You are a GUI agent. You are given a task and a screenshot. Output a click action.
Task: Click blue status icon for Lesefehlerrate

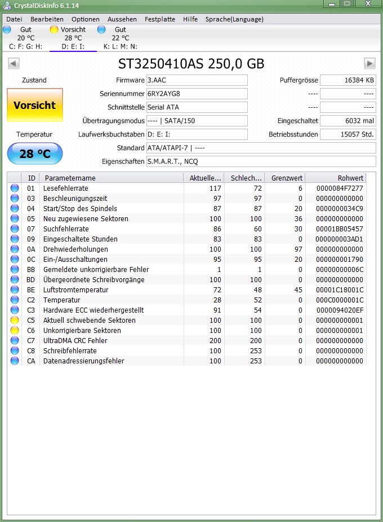coord(15,188)
